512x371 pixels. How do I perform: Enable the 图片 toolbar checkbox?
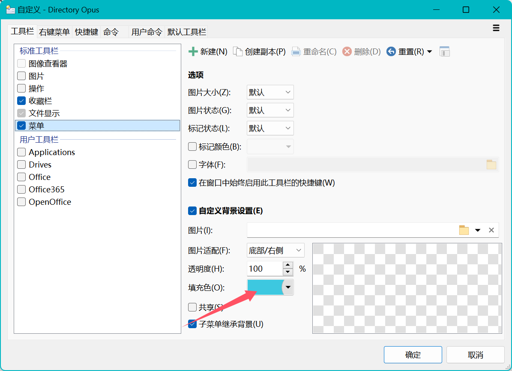[21, 76]
